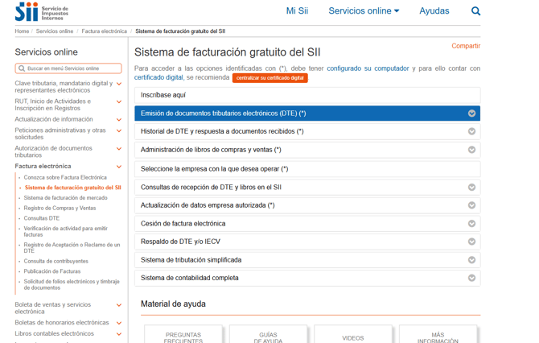The image size is (539, 343).
Task: Click centralizar su certificado digital button
Action: tap(269, 78)
